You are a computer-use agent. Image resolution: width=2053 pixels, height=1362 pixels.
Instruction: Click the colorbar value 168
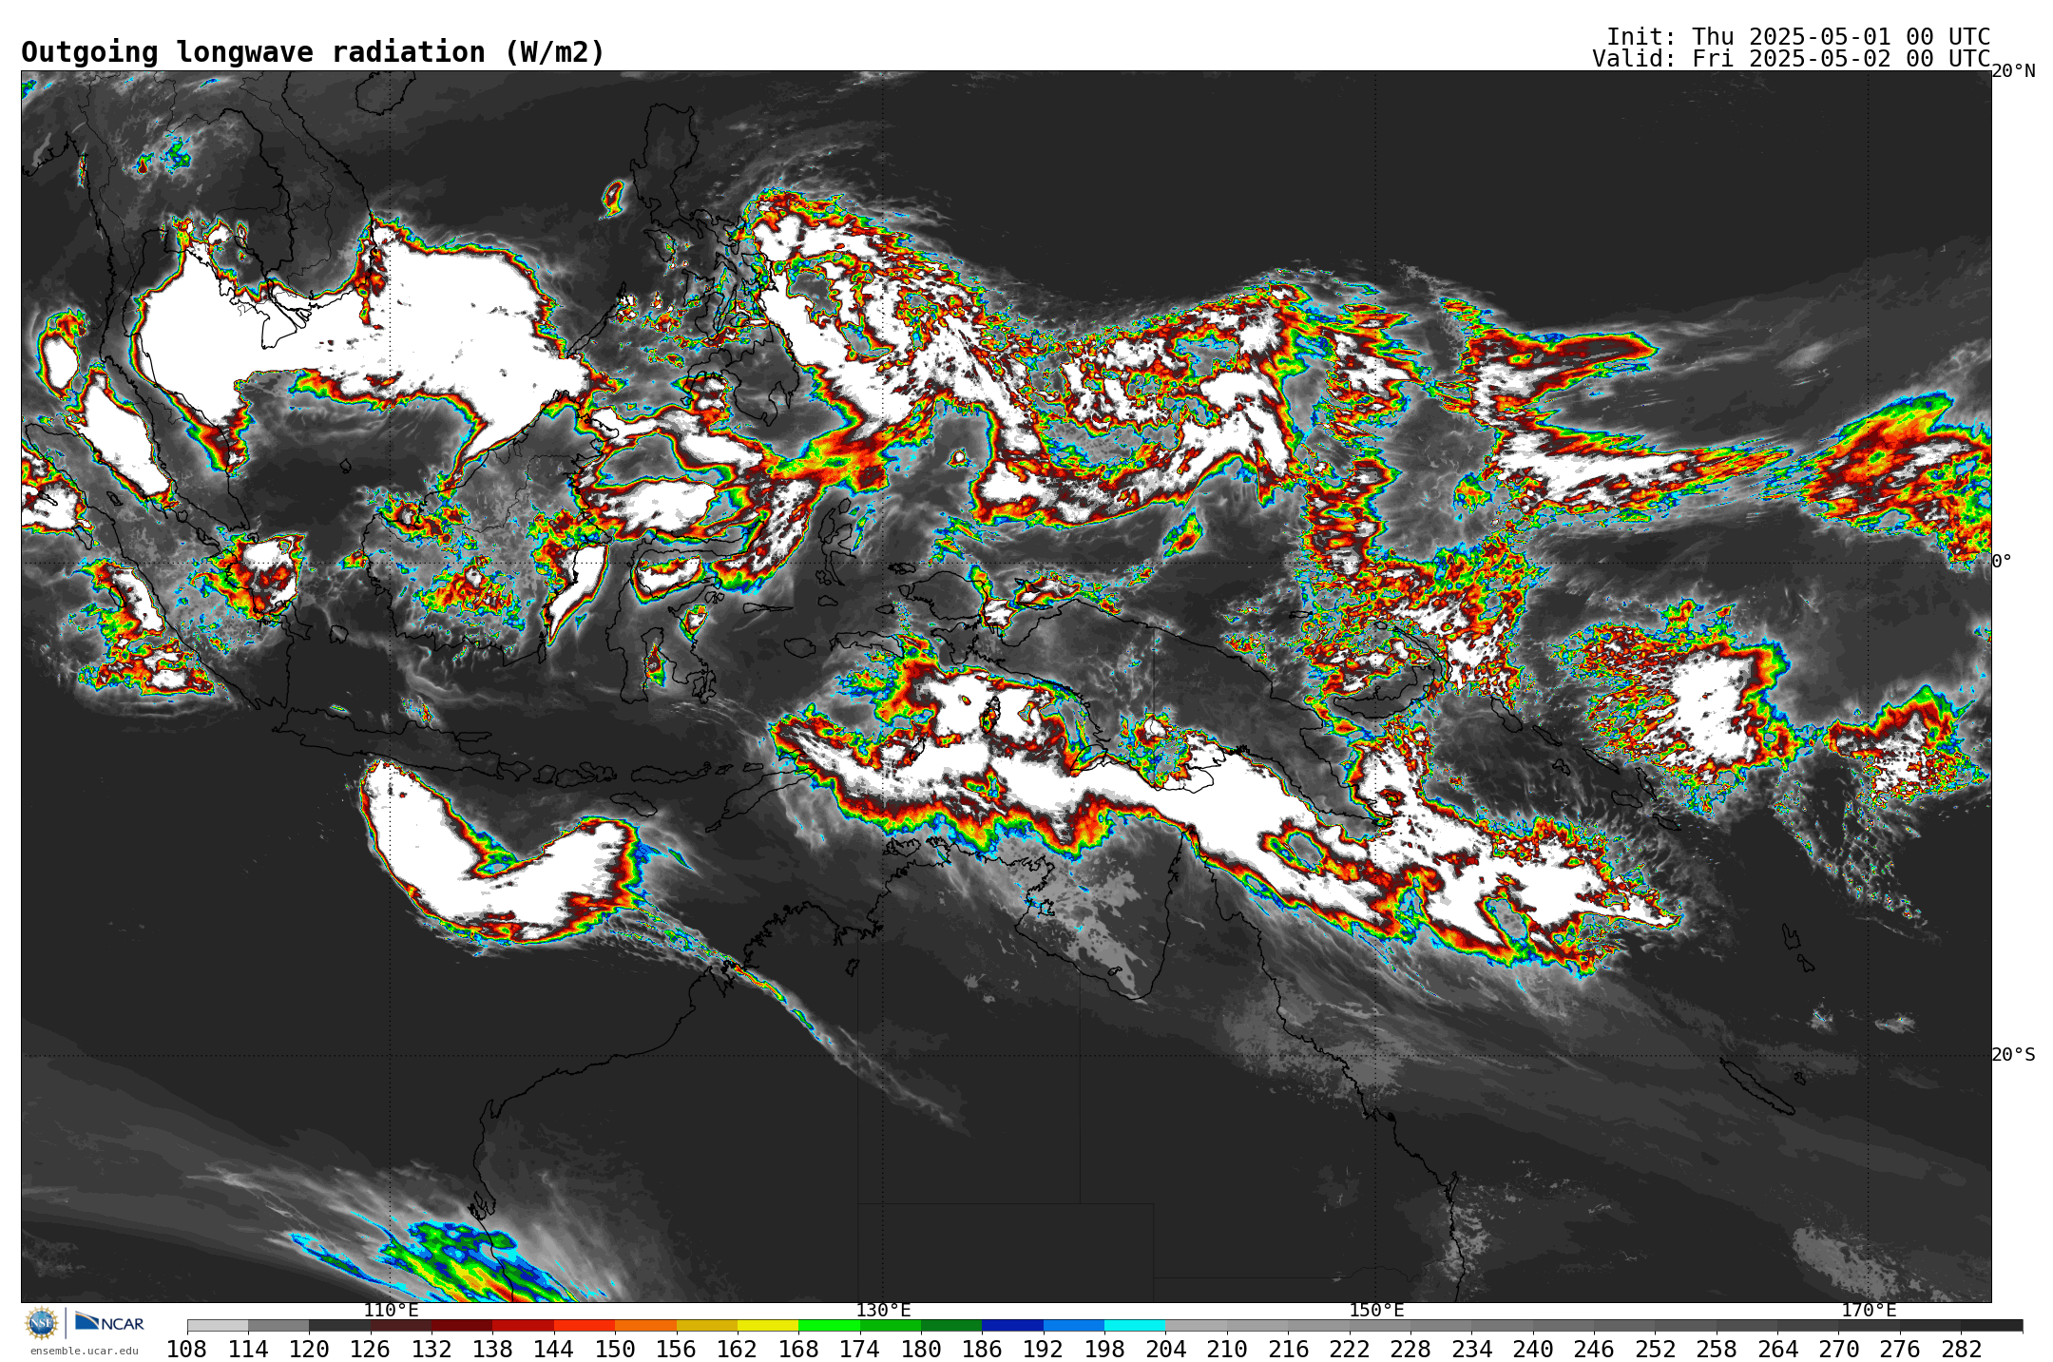tap(798, 1350)
